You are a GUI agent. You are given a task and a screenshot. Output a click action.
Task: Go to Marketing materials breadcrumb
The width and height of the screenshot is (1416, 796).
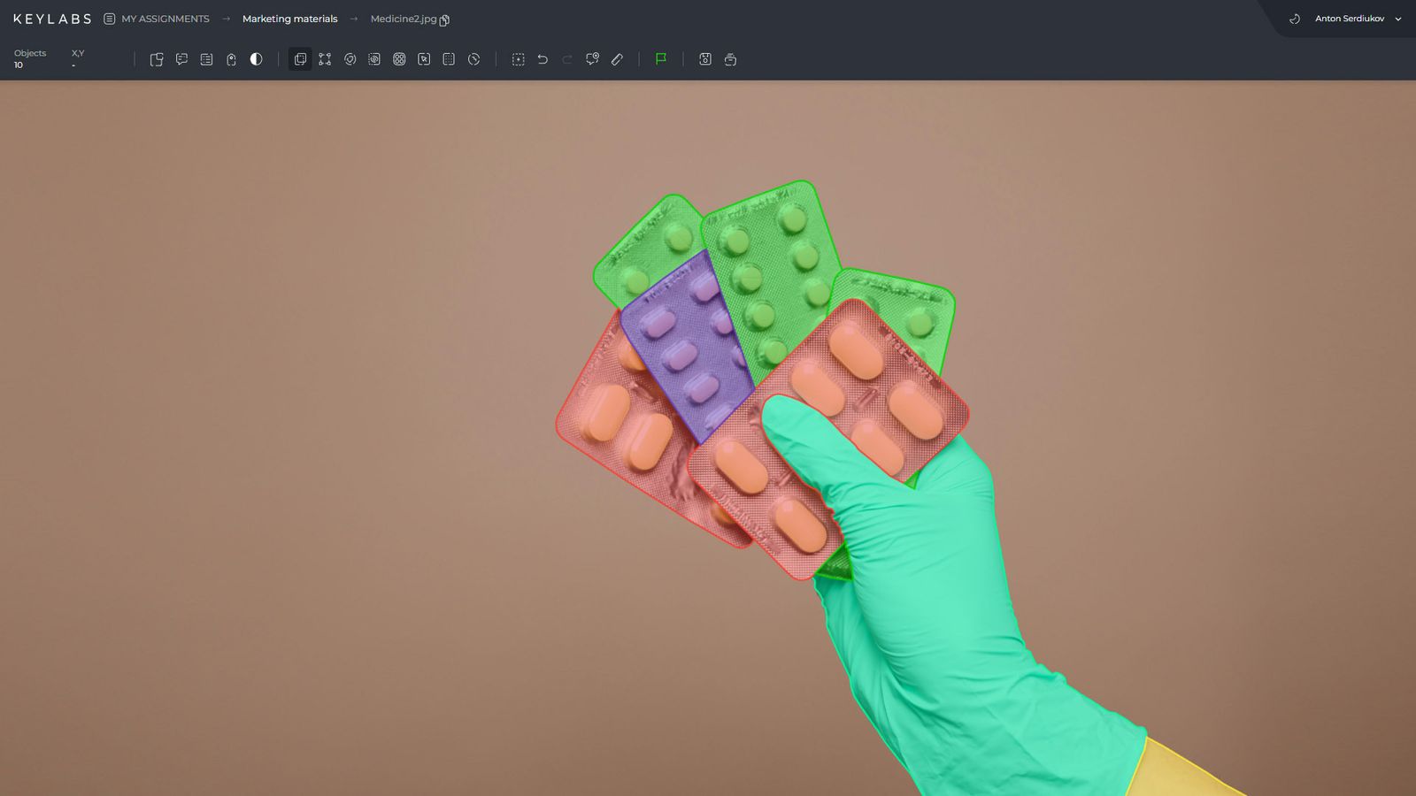[289, 19]
